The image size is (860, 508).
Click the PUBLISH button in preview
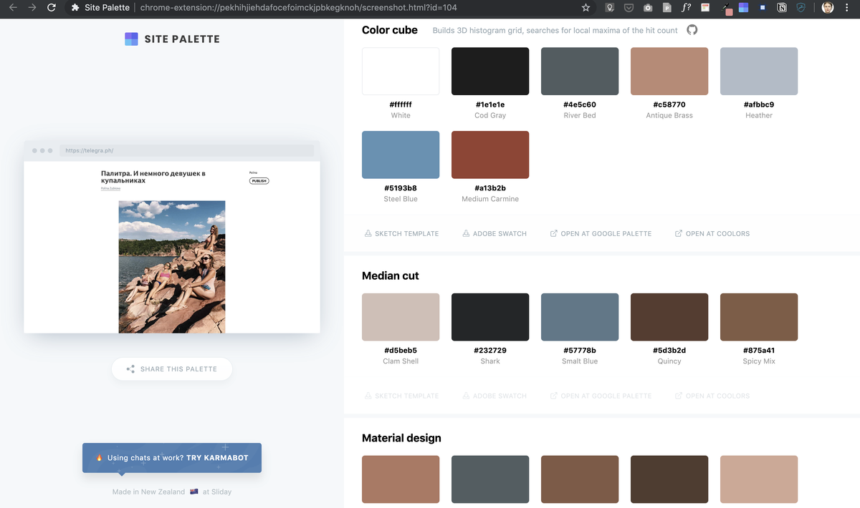click(x=259, y=181)
